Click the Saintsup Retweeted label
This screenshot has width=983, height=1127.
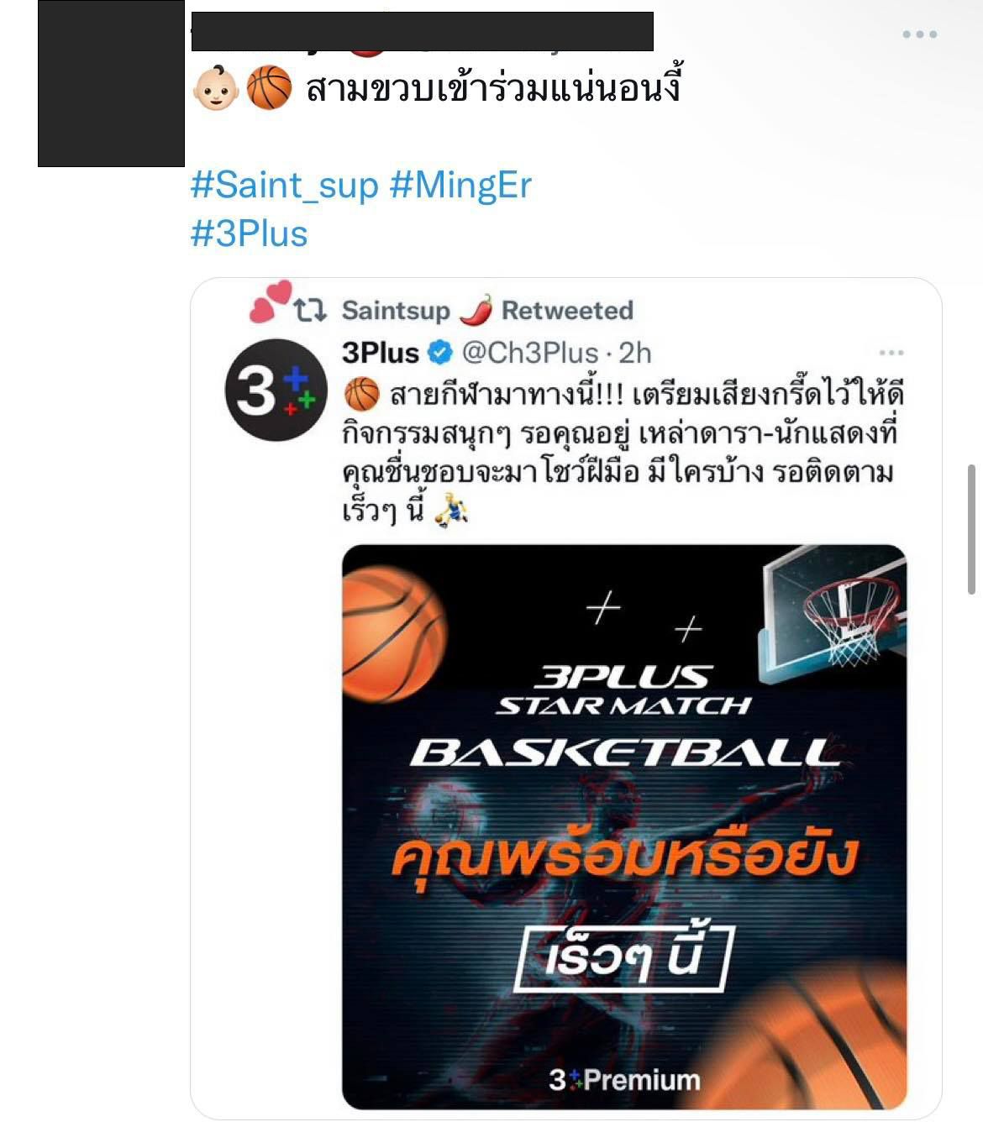pos(487,311)
